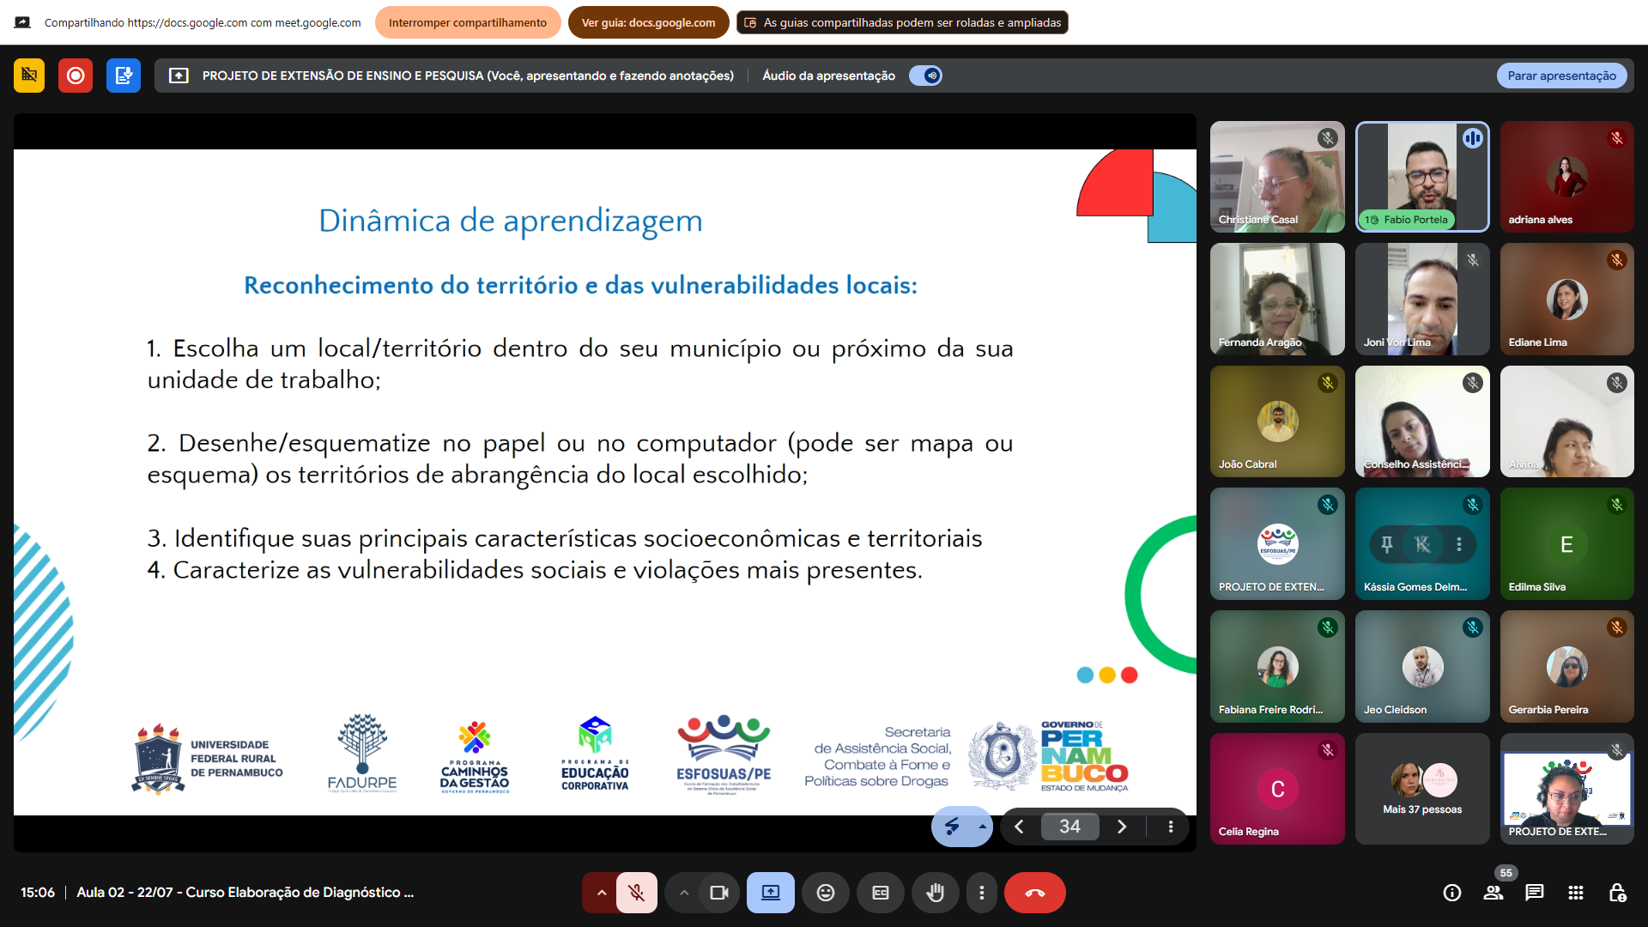Open the activities grid icon

click(x=1575, y=893)
